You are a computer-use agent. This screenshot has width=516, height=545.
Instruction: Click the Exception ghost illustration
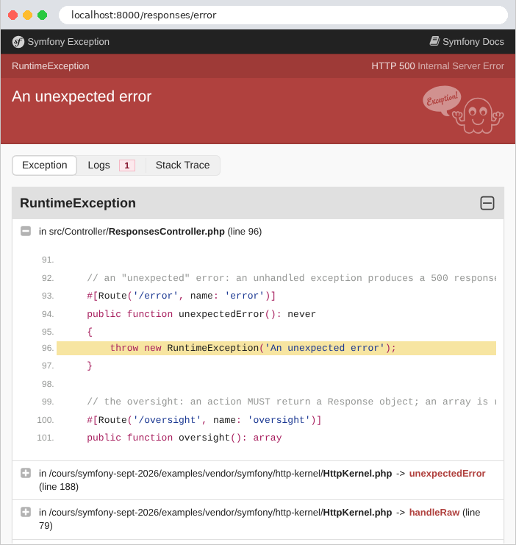pos(463,110)
